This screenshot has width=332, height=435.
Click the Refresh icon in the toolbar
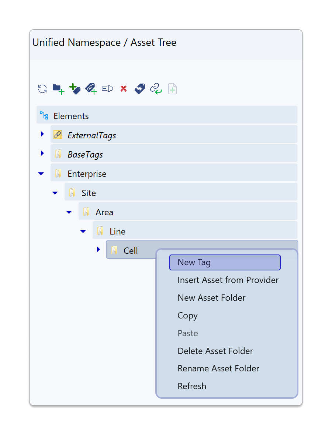click(42, 89)
